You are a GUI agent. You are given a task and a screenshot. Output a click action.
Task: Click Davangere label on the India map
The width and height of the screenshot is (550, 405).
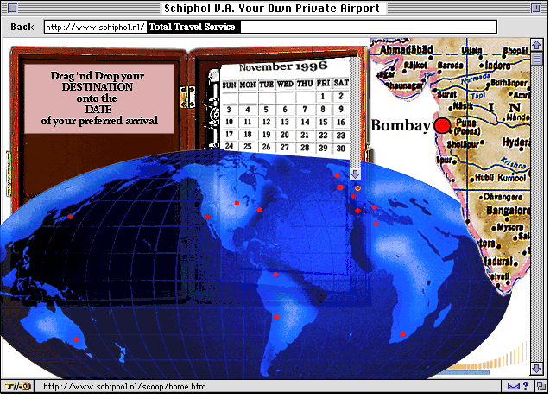[503, 197]
